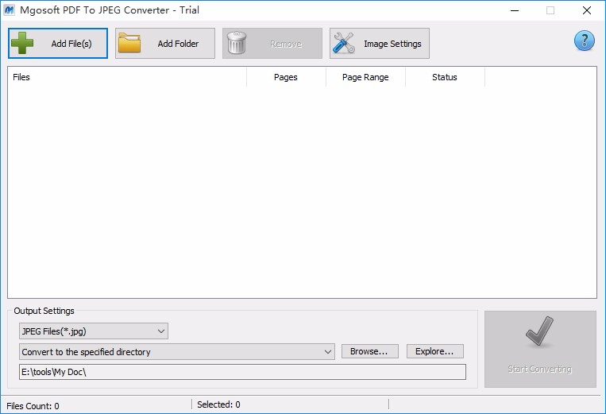Close the Mgosoft converter window
The height and width of the screenshot is (414, 606).
(x=587, y=10)
